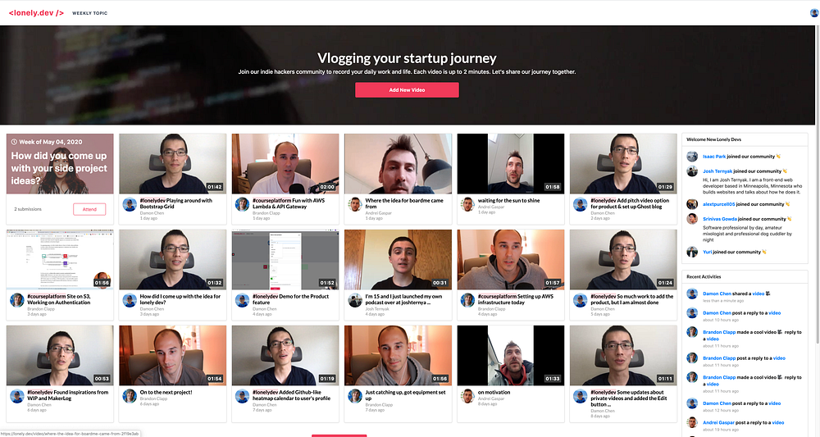Click Andrei Gaspar's avatar next to 'on motivation'
Viewport: 820px width, 437px height.
[467, 396]
